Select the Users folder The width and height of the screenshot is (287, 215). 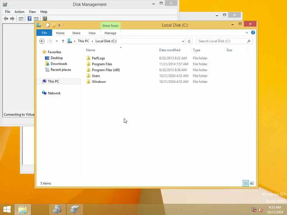pyautogui.click(x=96, y=76)
